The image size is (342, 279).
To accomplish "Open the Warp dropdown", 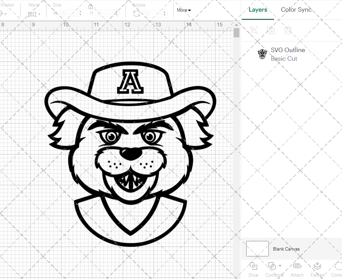I will 34,14.
